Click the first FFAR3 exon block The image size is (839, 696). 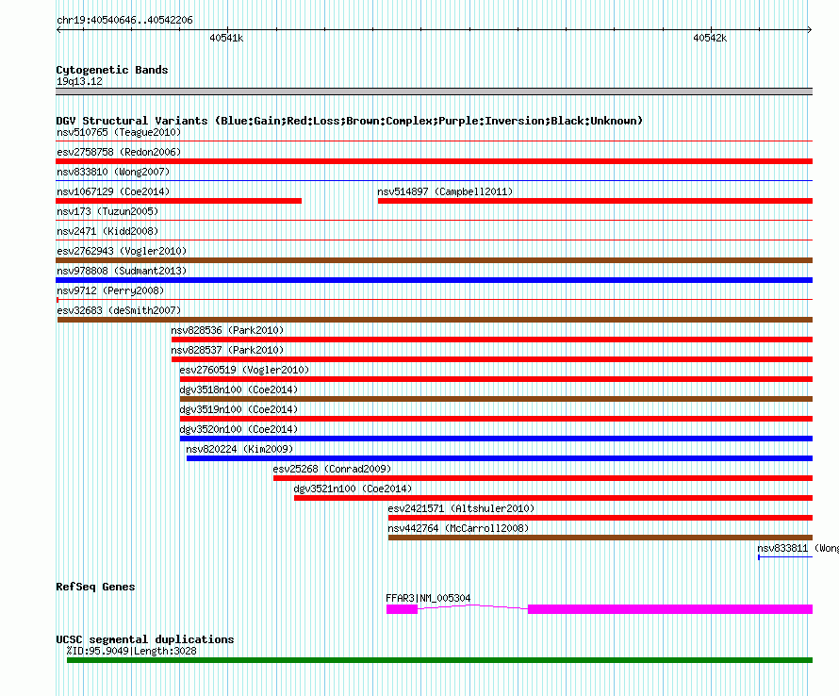click(402, 609)
